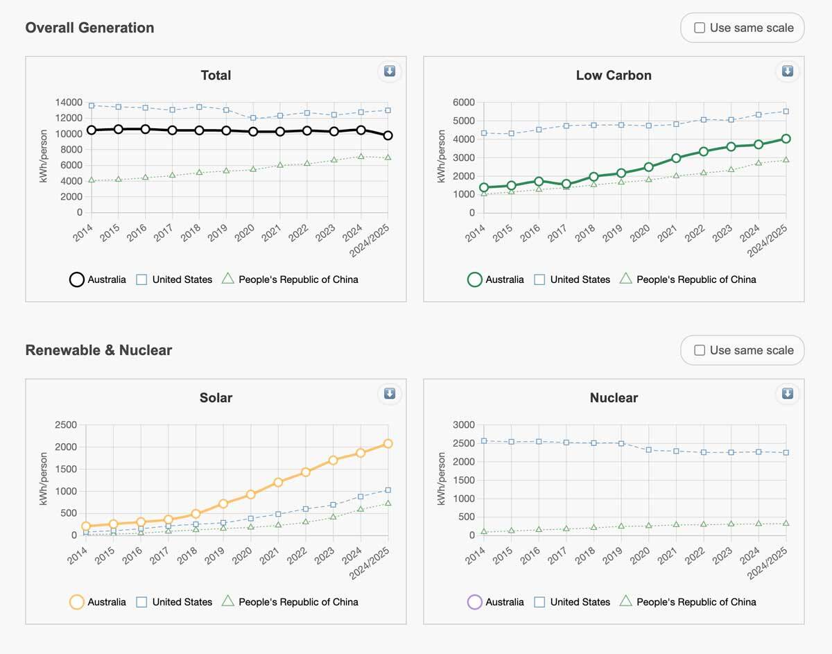Click Australia's 2024/2025 data point in Solar chart

[x=388, y=443]
